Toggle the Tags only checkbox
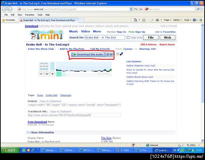Viewport: 205px width, 160px height. click(x=128, y=38)
